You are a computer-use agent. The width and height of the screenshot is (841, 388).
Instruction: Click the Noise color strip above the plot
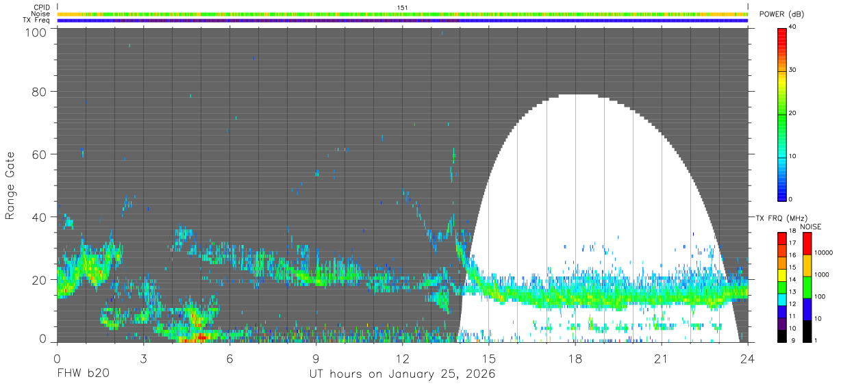[x=403, y=14]
